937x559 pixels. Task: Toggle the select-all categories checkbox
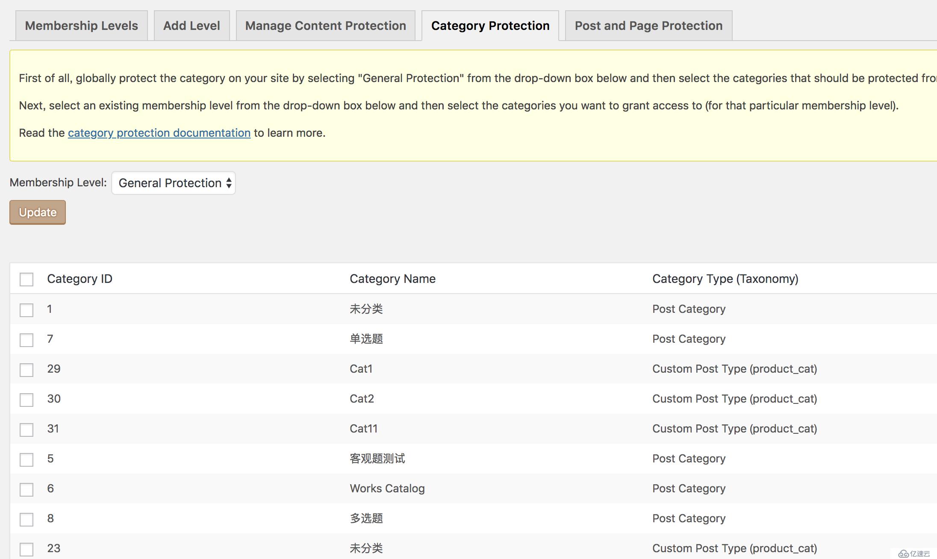point(26,279)
